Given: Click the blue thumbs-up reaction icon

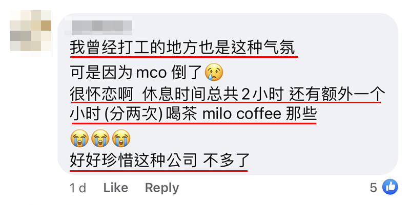Looking at the screenshot, I should point(390,187).
